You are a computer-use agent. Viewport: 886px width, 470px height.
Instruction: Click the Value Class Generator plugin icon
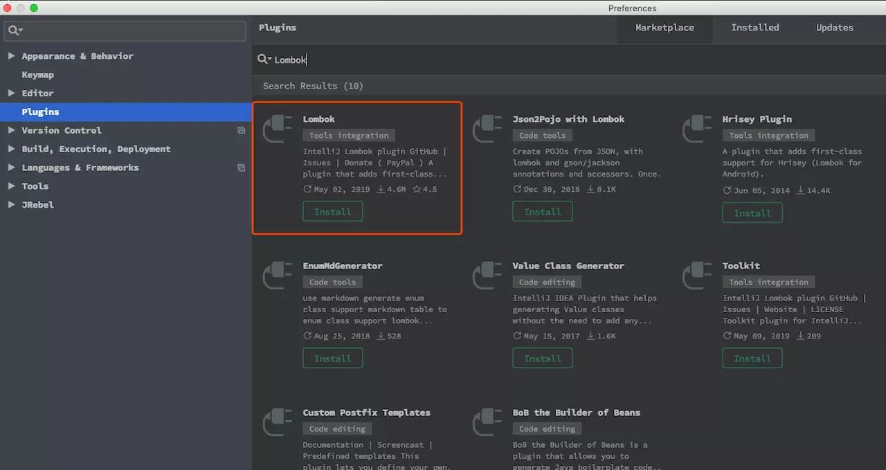coord(487,275)
